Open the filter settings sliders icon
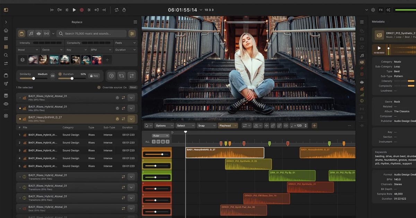The image size is (416, 218). click(132, 34)
